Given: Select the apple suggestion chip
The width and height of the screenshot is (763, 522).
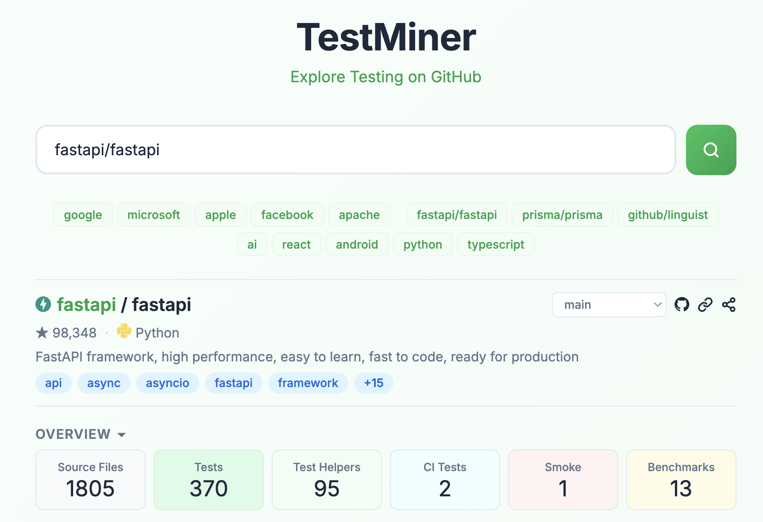Looking at the screenshot, I should point(220,215).
